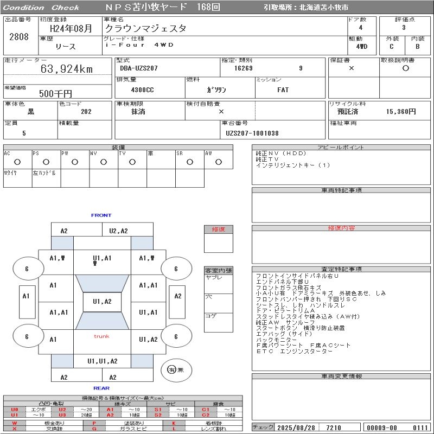434x434 pixels.
Task: Click the hood panel marked U1,A1
Action: tap(102, 259)
